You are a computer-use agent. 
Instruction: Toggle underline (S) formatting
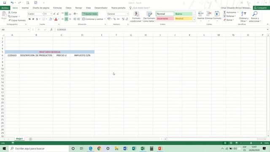pyautogui.click(x=37, y=19)
